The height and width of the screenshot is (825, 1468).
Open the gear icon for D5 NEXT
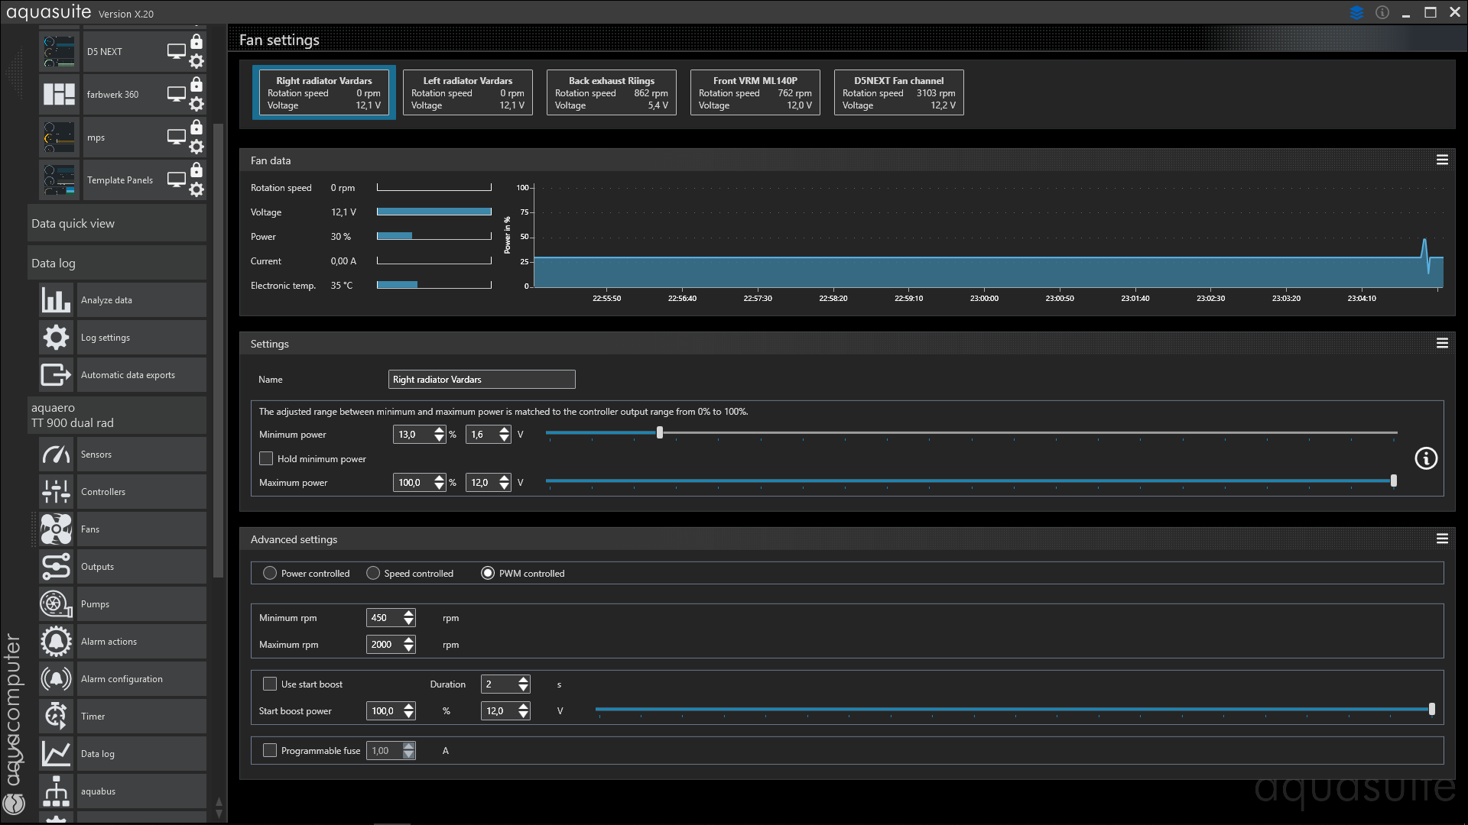[x=196, y=61]
